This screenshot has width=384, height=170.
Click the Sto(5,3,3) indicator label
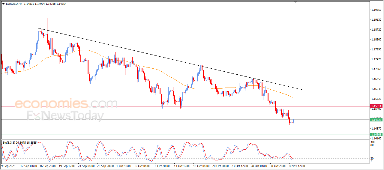(10, 143)
